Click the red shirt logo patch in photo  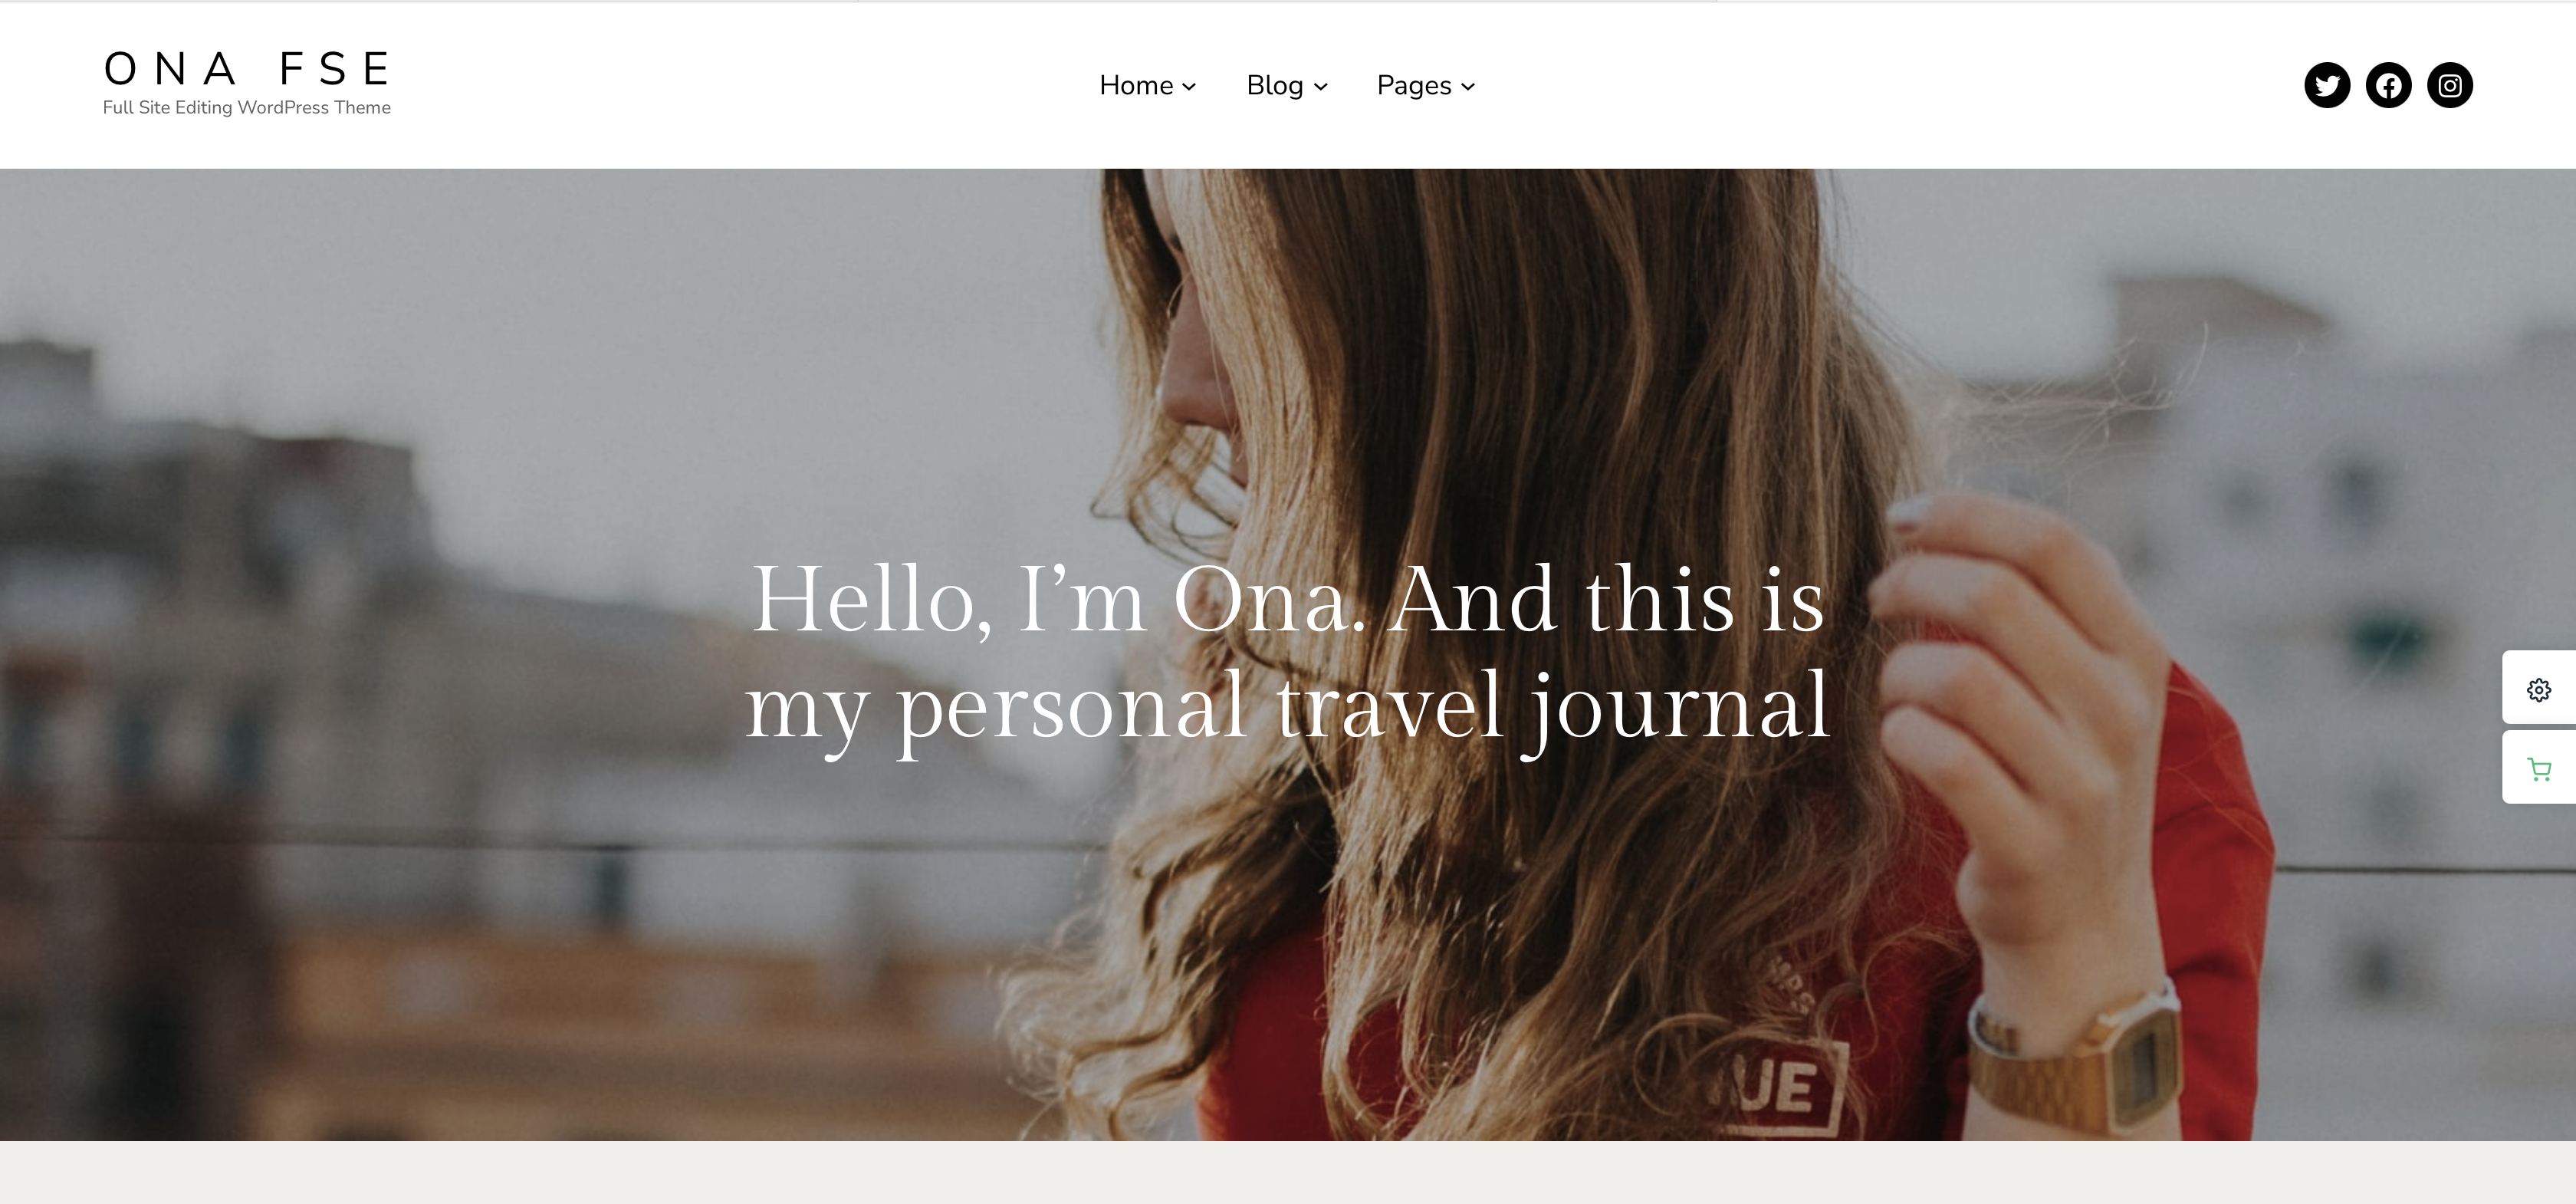1780,1088
